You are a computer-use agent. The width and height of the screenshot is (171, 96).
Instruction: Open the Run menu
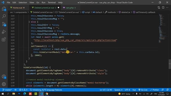pos(43,2)
